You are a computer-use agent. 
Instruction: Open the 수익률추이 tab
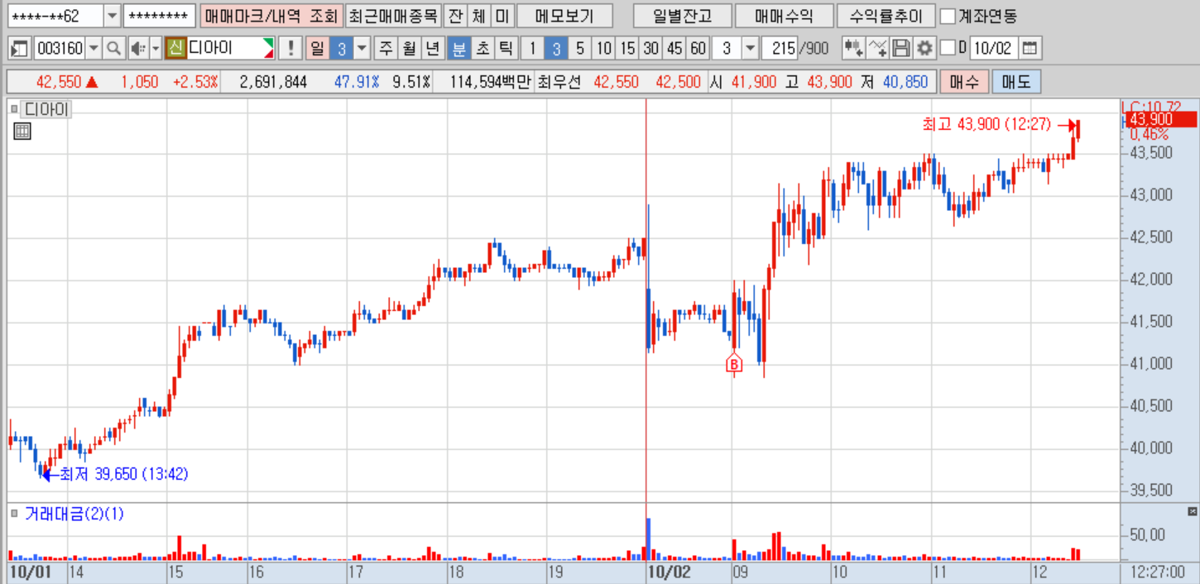pyautogui.click(x=886, y=16)
